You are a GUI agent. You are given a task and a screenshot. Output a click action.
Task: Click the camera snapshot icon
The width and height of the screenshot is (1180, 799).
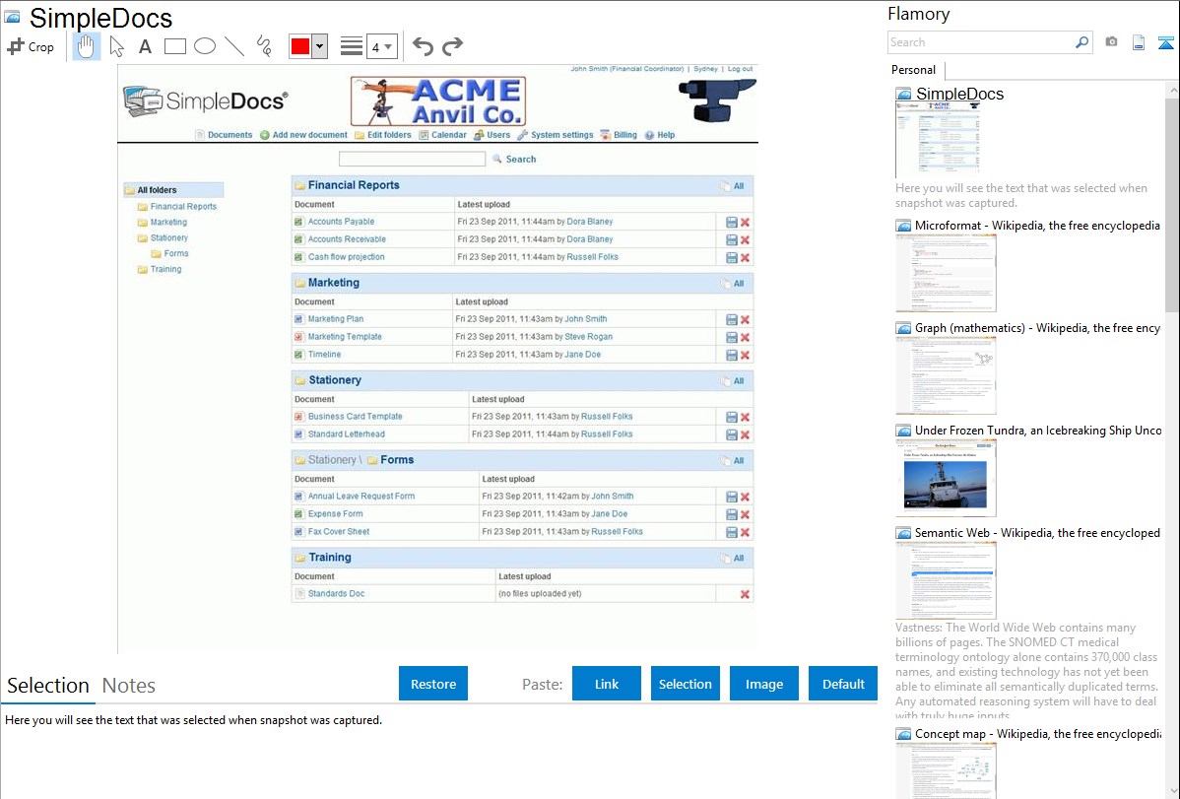(x=1111, y=42)
